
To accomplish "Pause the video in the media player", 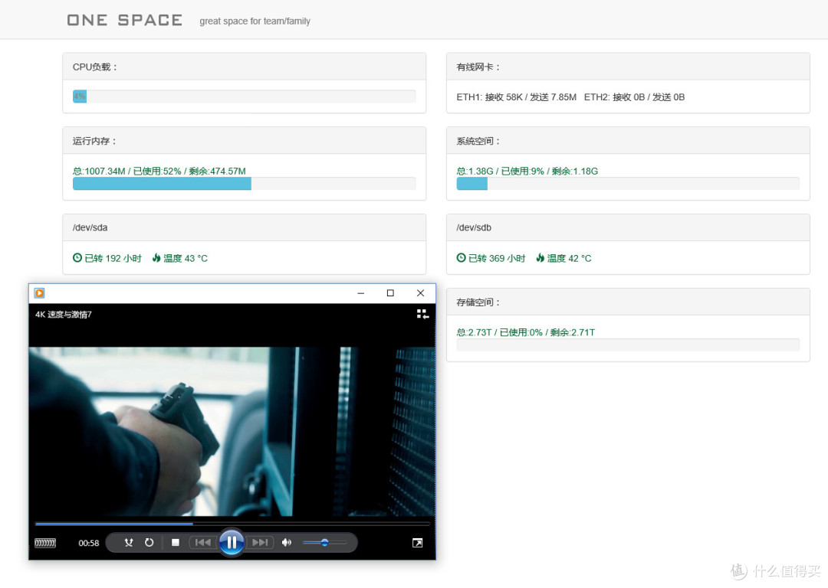I will [x=232, y=542].
